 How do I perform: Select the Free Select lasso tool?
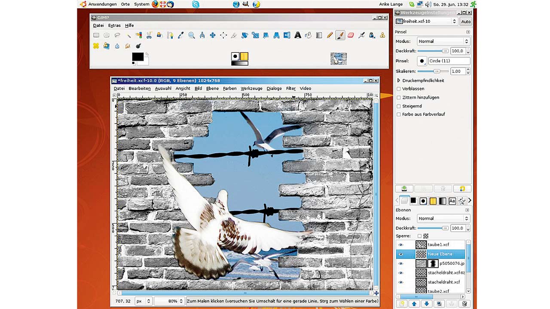click(x=117, y=35)
